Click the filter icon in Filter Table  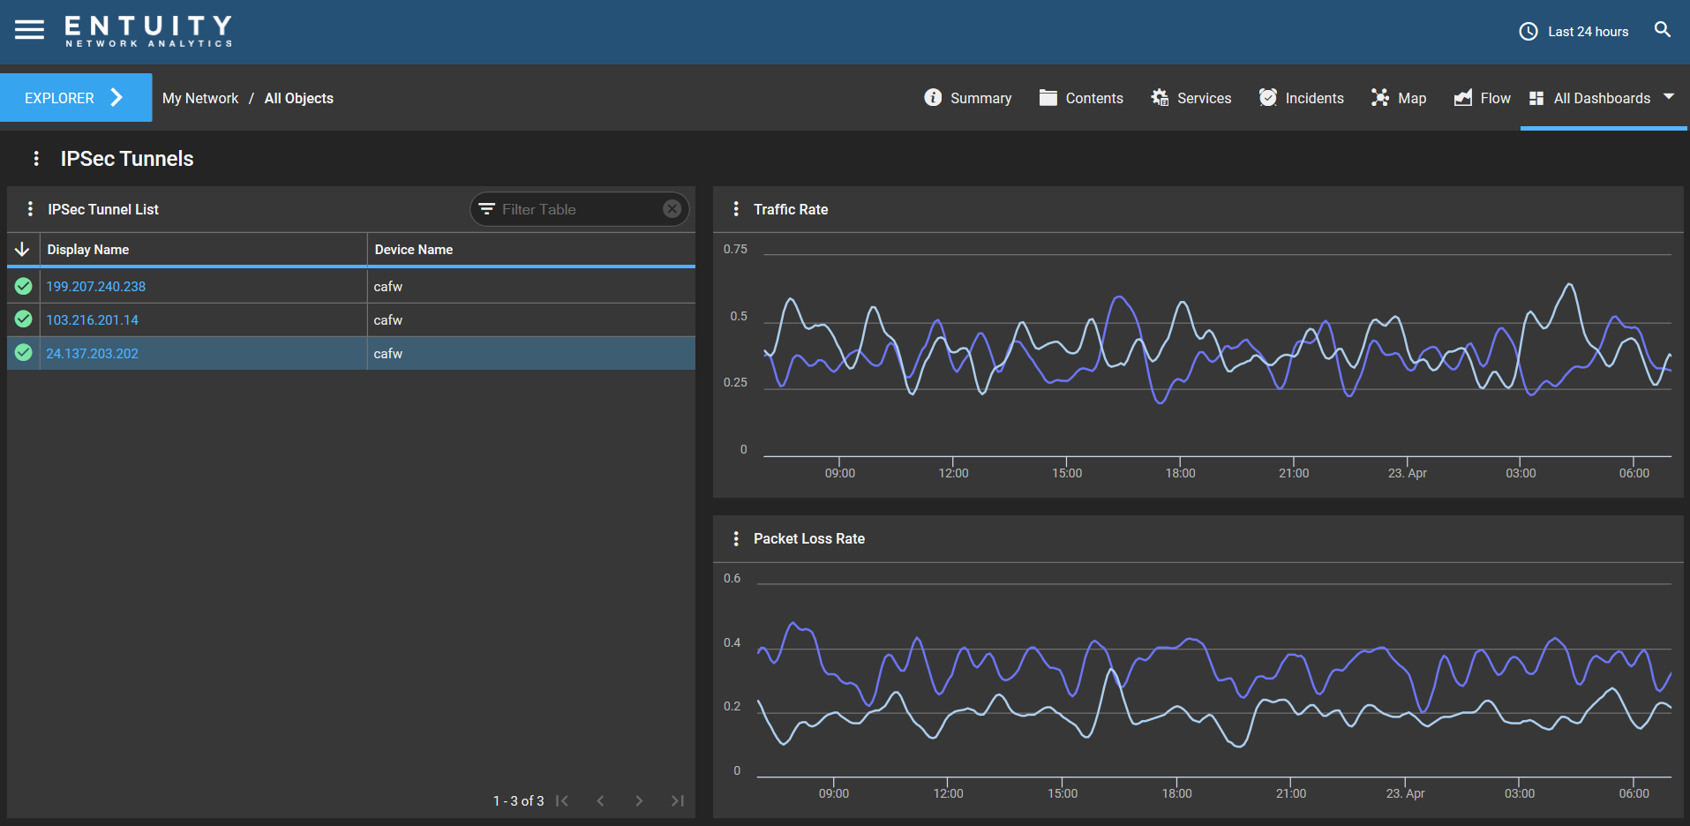tap(486, 209)
